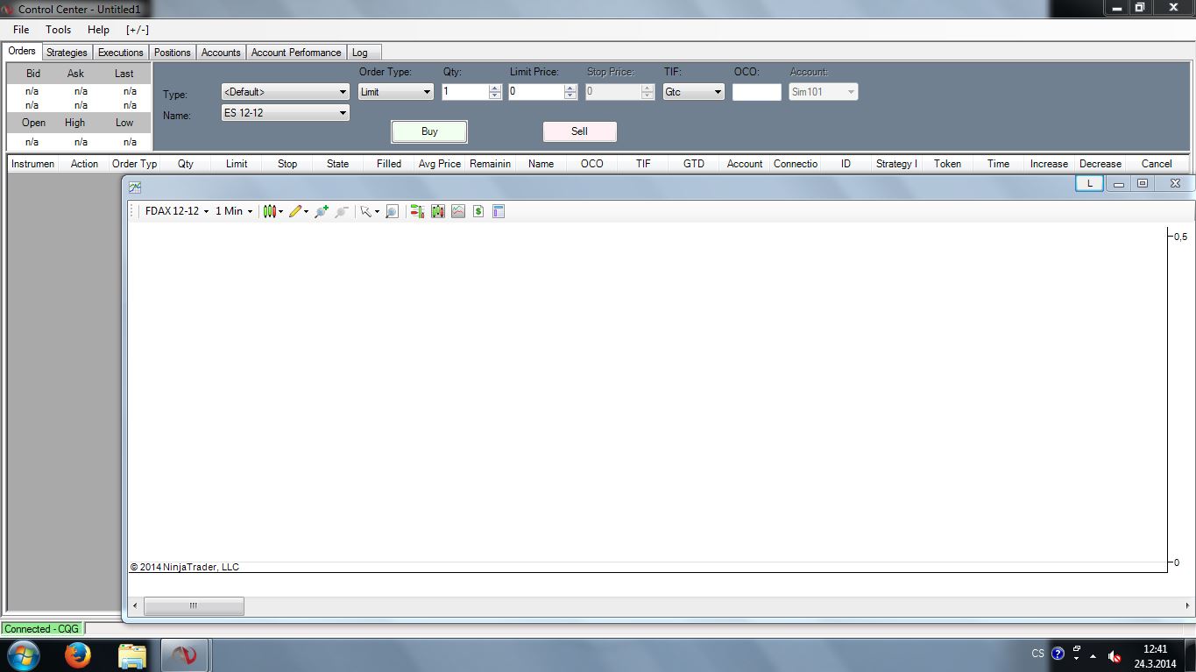Click the chart horizontal scrollbar thumb
Image resolution: width=1196 pixels, height=672 pixels.
(x=194, y=605)
